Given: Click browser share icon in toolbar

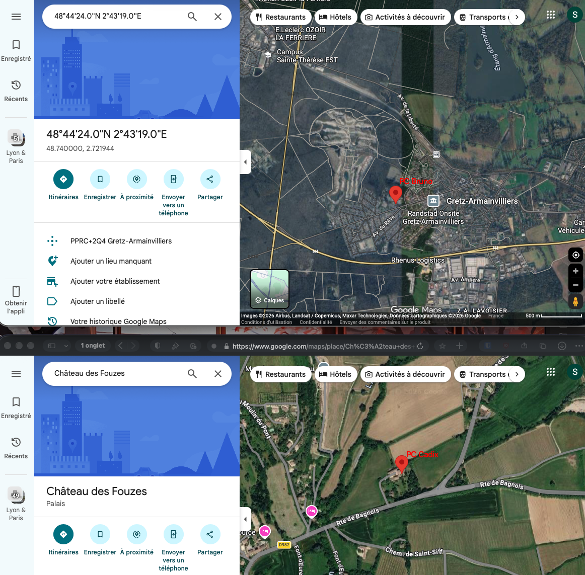Looking at the screenshot, I should 524,346.
